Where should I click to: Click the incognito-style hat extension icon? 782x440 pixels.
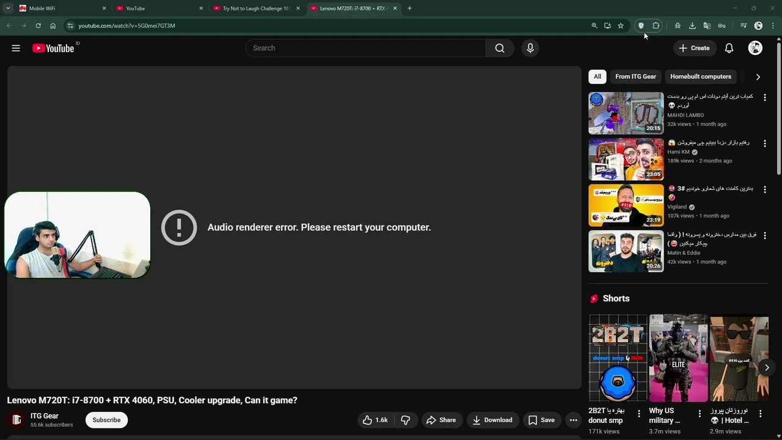coord(678,26)
